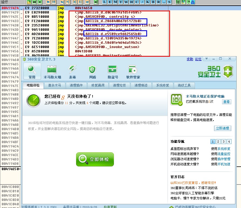Screen dimensions: 241x208
Task: Go to 功能导航 page 1
Action: [213, 142]
